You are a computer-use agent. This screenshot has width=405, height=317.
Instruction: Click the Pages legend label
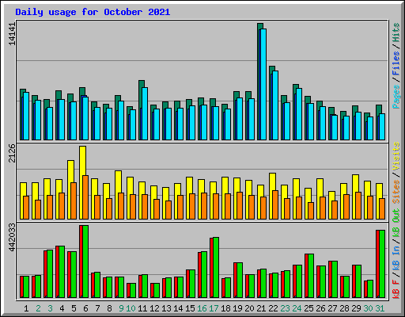coord(396,97)
